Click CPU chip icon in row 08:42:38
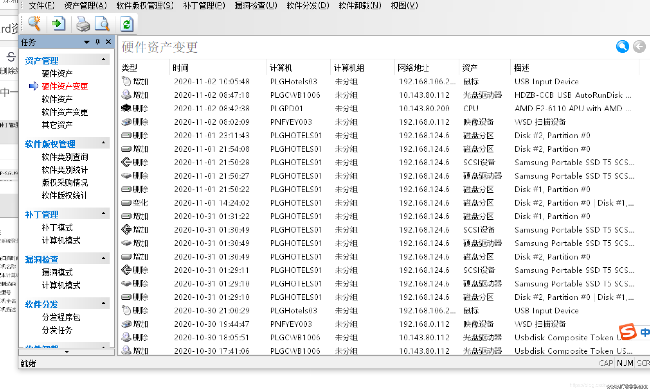650x391 pixels. 126,108
